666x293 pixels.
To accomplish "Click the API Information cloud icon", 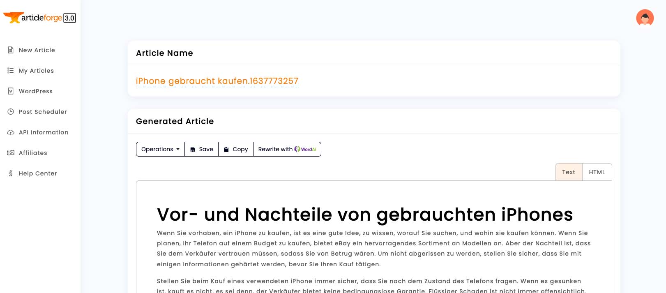I will pyautogui.click(x=11, y=132).
